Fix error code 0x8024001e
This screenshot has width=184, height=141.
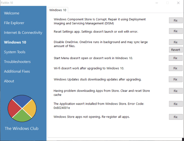point(176,104)
